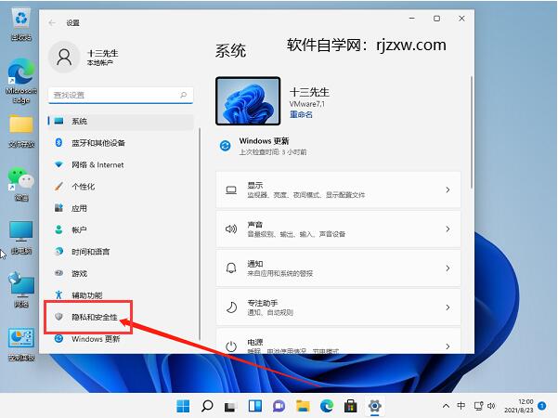
Task: Click the speaker icon in 声音 row
Action: (231, 229)
